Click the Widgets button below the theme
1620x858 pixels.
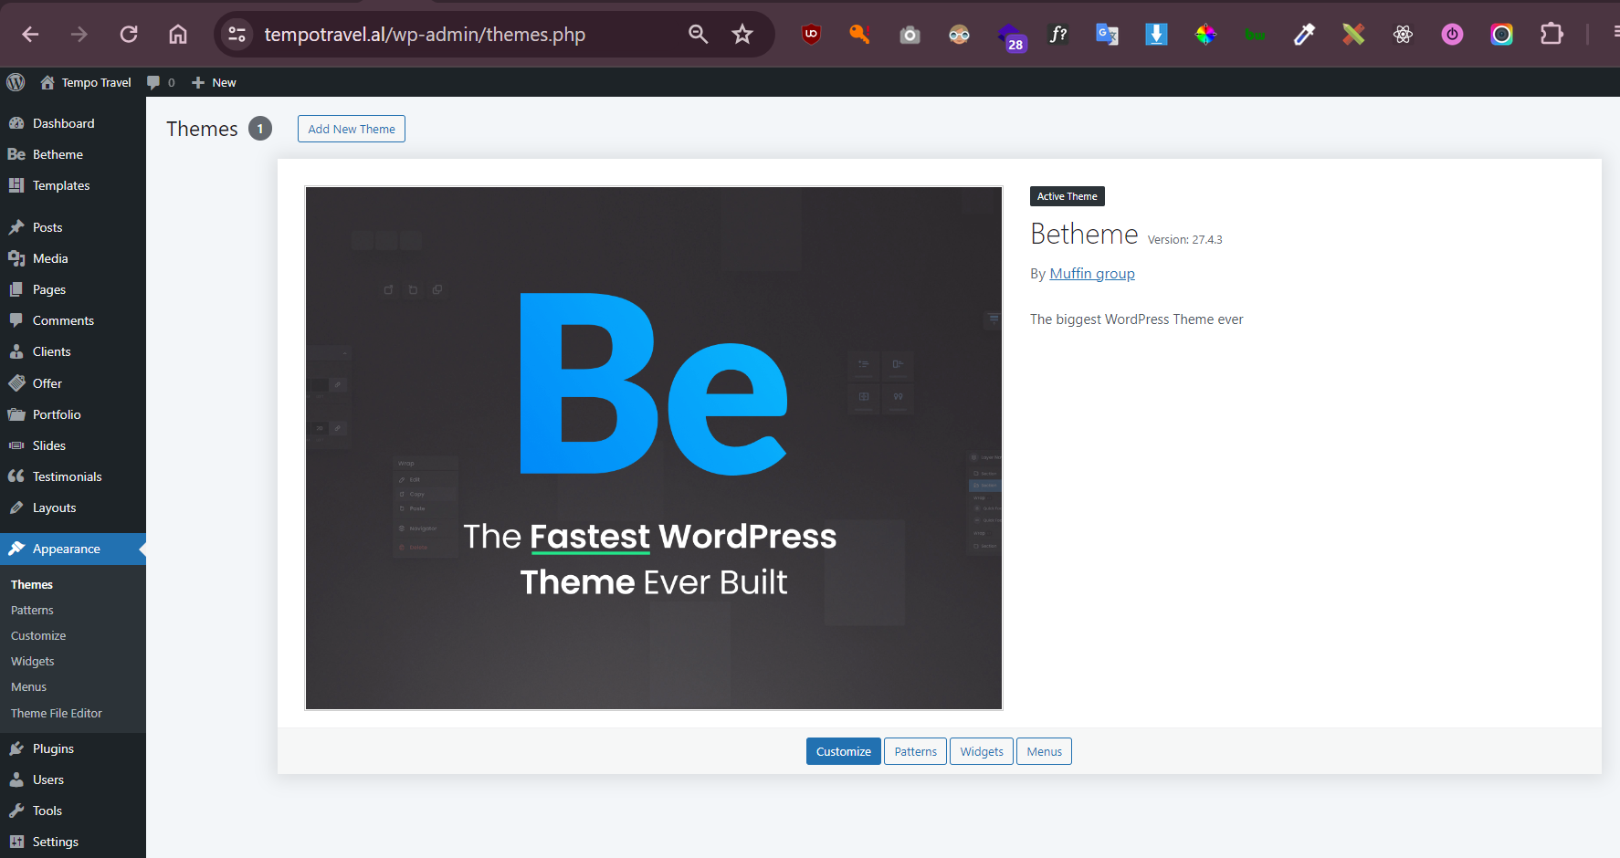pos(982,751)
